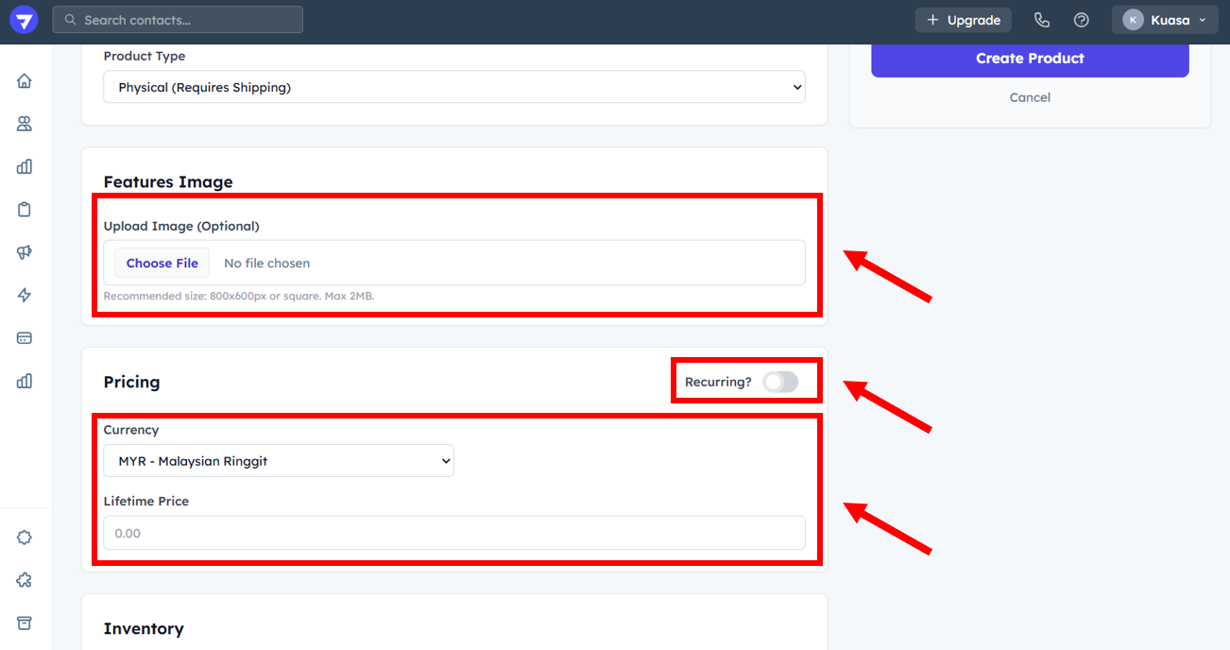Open contacts via the people icon
Viewport: 1230px width, 650px height.
point(25,124)
